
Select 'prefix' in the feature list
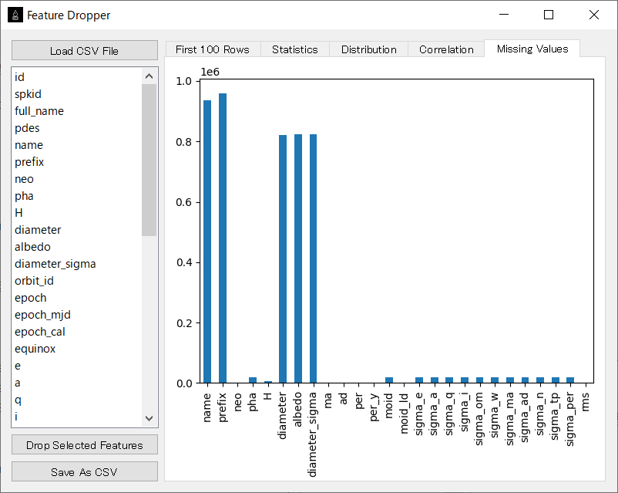[77, 162]
